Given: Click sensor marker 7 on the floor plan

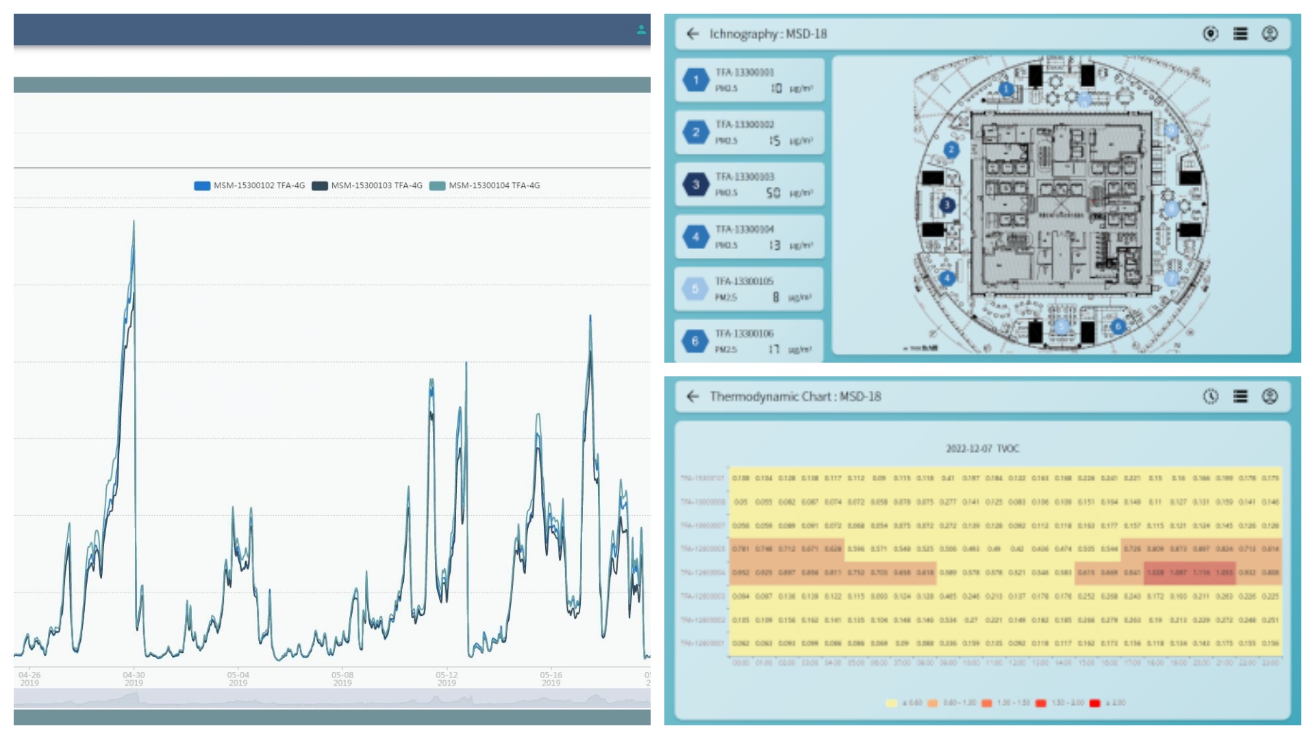Looking at the screenshot, I should (x=1172, y=278).
